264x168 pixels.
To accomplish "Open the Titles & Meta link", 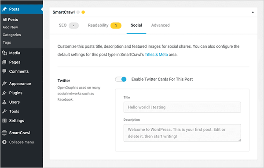I will click(x=156, y=55).
